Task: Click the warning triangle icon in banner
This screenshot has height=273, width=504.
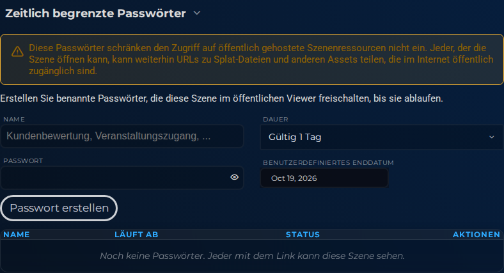Action: pos(17,51)
